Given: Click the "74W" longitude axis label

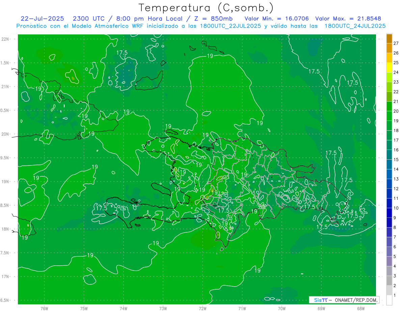Looking at the screenshot, I should click(124, 309).
